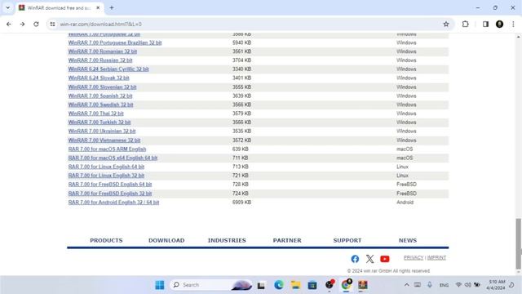Image resolution: width=522 pixels, height=294 pixels.
Task: Download WinRAR 7.00 Romanian 32 bit
Action: (x=103, y=51)
